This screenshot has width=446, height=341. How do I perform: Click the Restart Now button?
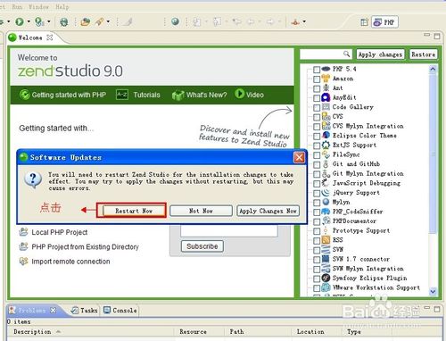coord(134,211)
